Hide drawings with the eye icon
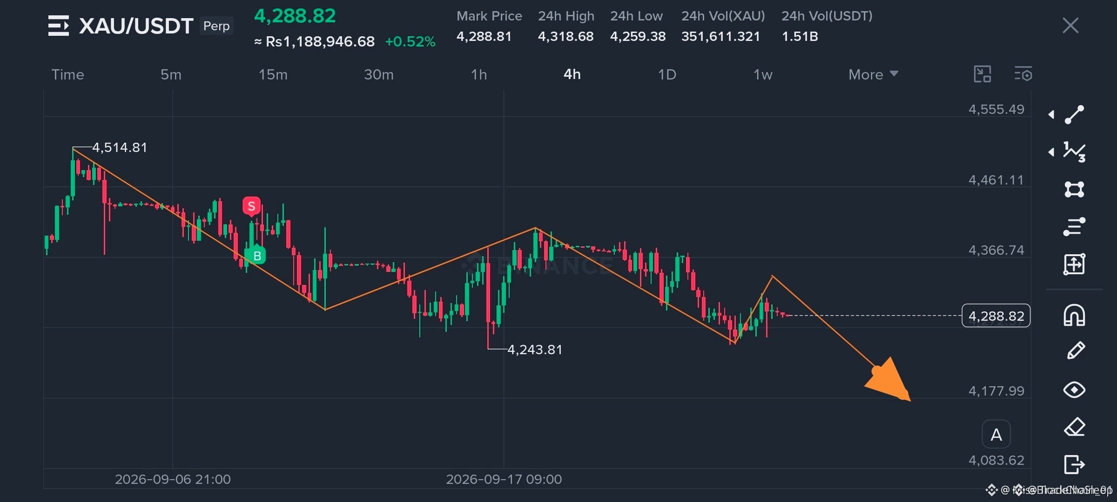The image size is (1117, 502). 1074,390
